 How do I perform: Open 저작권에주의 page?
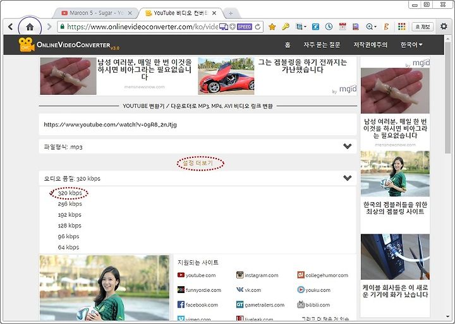pyautogui.click(x=370, y=45)
